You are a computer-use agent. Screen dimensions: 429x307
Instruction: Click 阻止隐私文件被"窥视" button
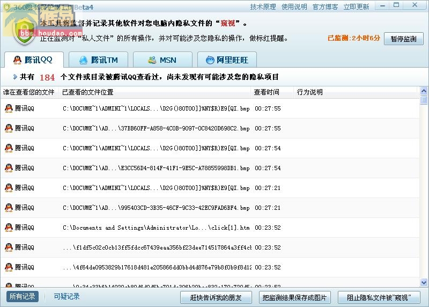pos(379,297)
